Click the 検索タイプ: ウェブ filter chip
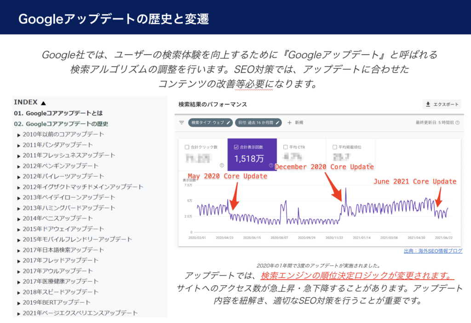The image size is (471, 323). pos(210,123)
